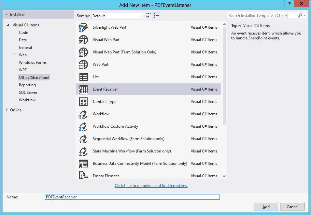Click the Empty Element template icon
Image resolution: width=311 pixels, height=215 pixels.
(83, 175)
